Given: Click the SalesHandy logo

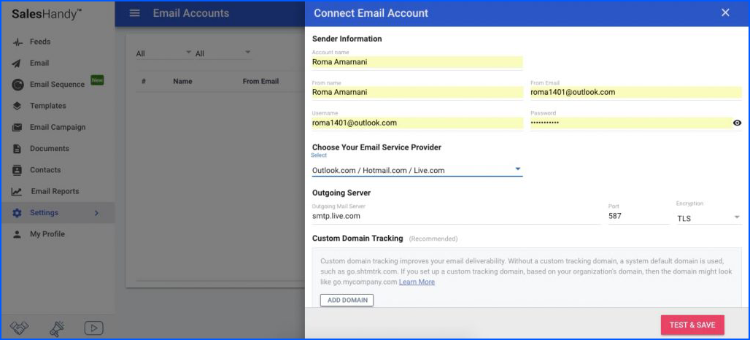Looking at the screenshot, I should [x=47, y=13].
